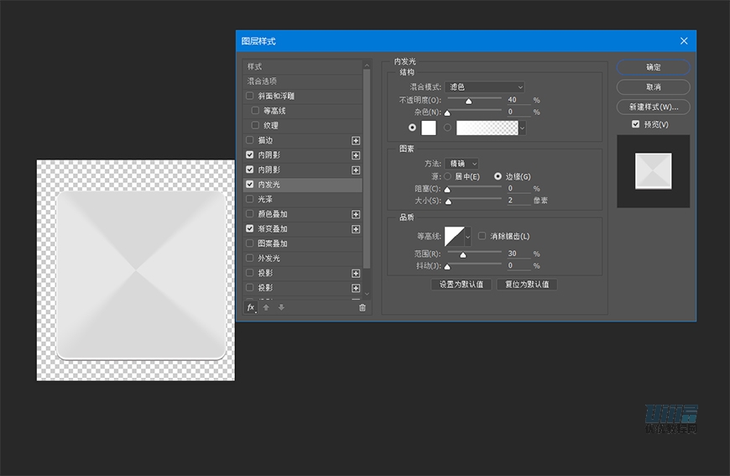
Task: Click the style preview thumbnail under 预览
Action: [653, 171]
